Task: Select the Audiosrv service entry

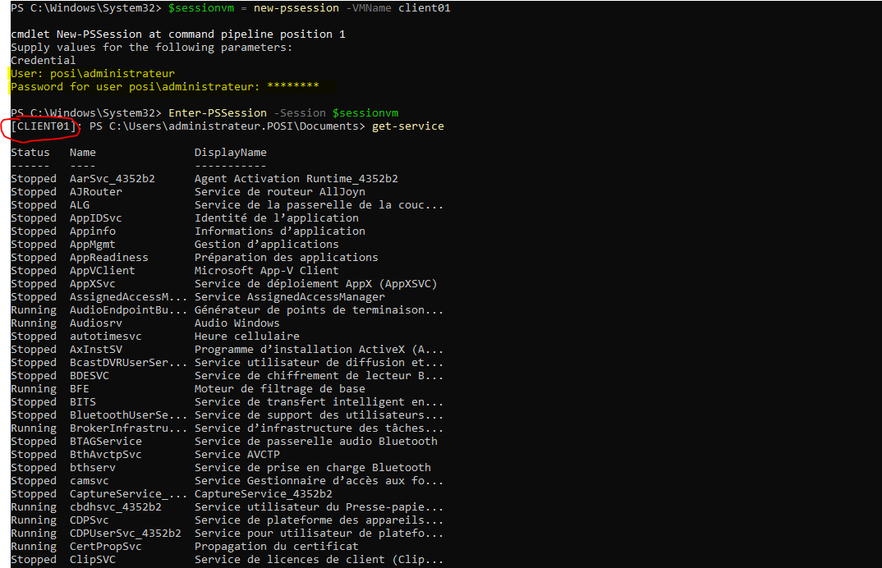Action: click(x=95, y=323)
